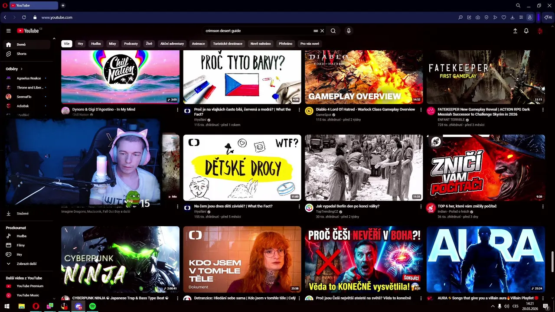Select the Akční adventury filter chip
This screenshot has width=555, height=312.
point(172,44)
